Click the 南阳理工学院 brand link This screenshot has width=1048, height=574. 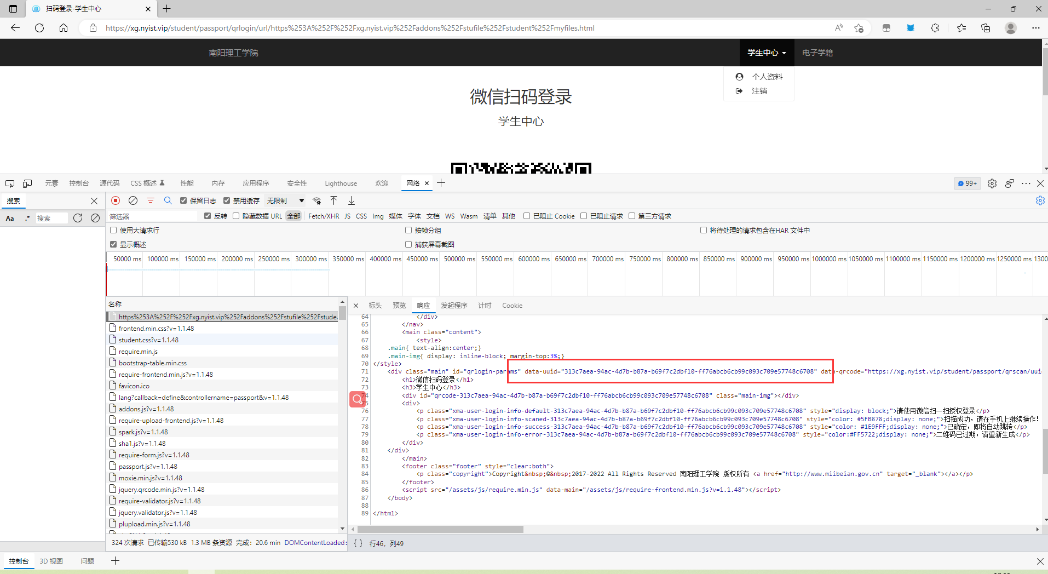pyautogui.click(x=233, y=53)
